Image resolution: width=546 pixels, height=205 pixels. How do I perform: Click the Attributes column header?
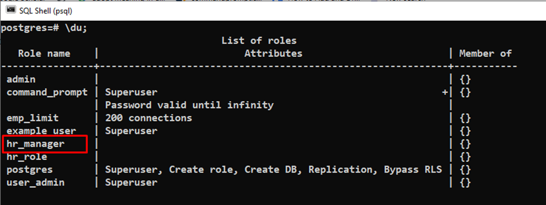pos(273,54)
